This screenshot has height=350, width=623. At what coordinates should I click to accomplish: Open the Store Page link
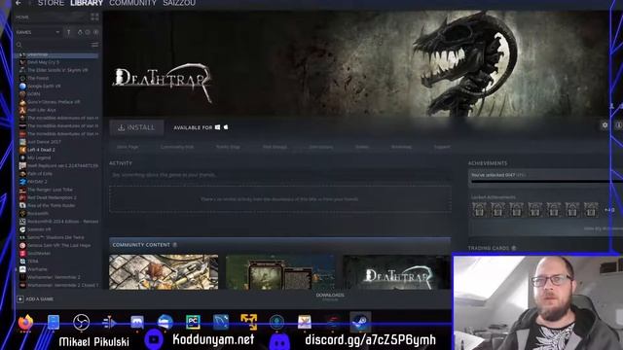[x=128, y=147]
